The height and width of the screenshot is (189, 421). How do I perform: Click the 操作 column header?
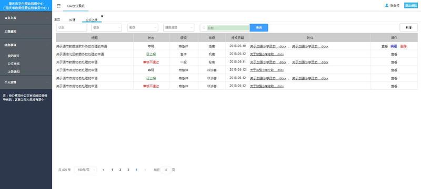(394, 38)
